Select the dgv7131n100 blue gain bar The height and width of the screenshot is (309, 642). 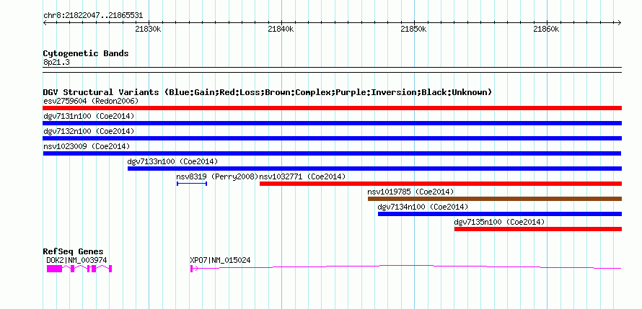click(332, 123)
